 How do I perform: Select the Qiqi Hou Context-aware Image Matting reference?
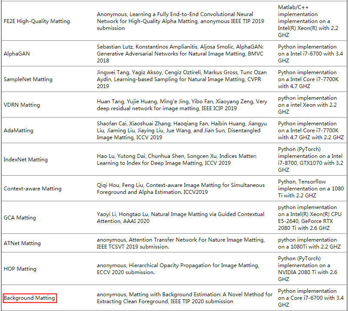[181, 188]
